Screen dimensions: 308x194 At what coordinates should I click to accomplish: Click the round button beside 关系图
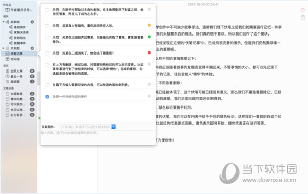(x=32, y=48)
